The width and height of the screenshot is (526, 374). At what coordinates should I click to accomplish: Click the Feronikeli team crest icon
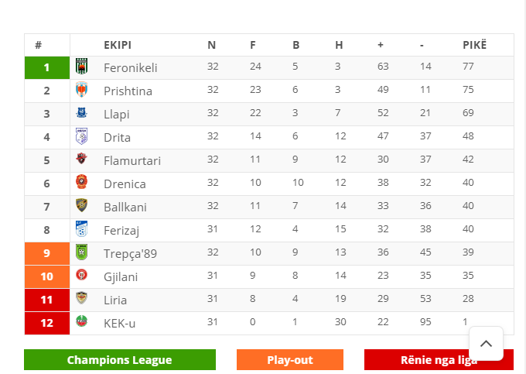click(81, 66)
